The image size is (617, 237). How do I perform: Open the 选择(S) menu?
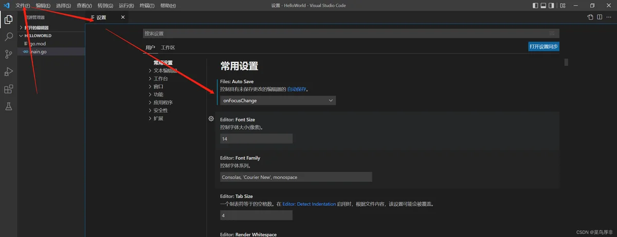pos(64,5)
